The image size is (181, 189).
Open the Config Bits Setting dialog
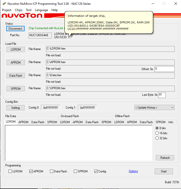[15, 108]
